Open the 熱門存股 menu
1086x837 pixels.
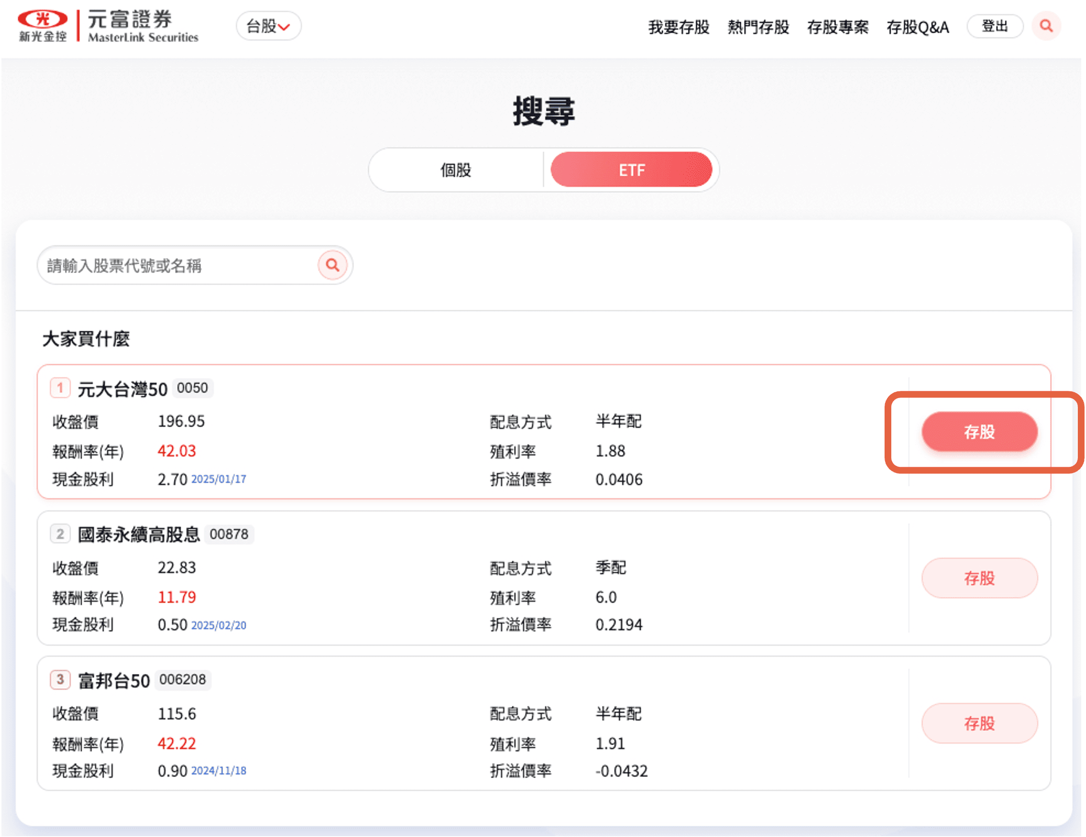[758, 27]
